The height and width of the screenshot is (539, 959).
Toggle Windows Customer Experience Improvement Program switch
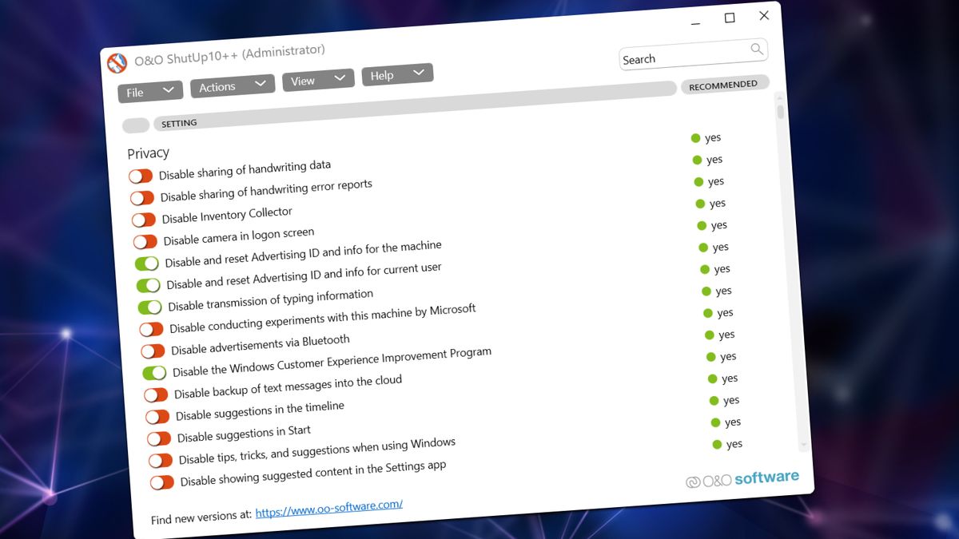click(154, 373)
